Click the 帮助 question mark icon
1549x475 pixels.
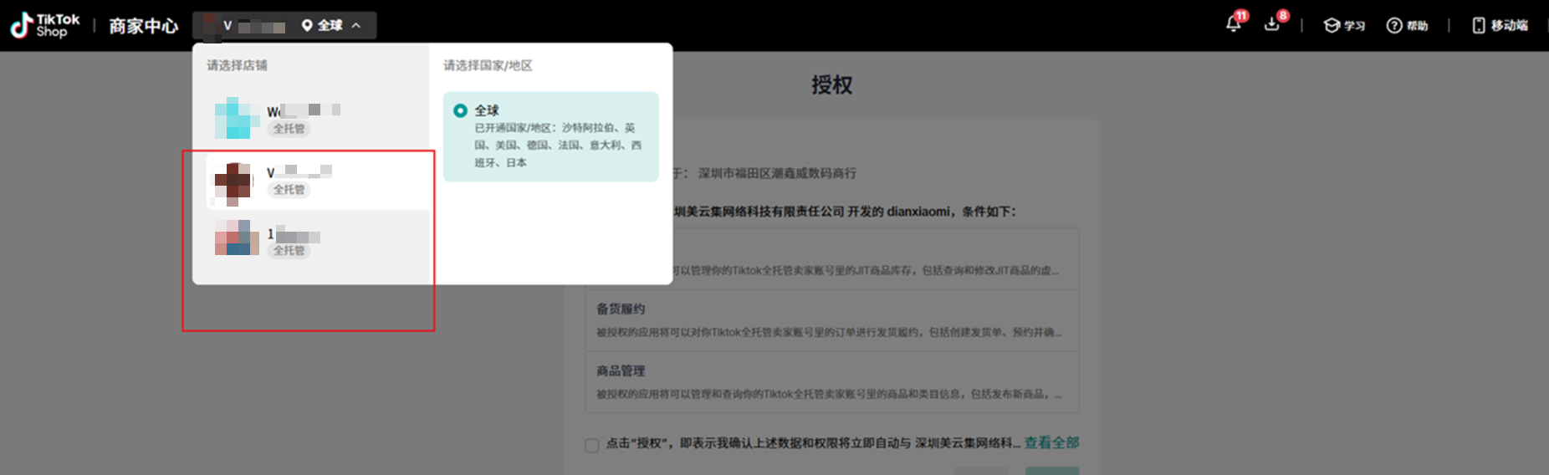click(x=1394, y=26)
